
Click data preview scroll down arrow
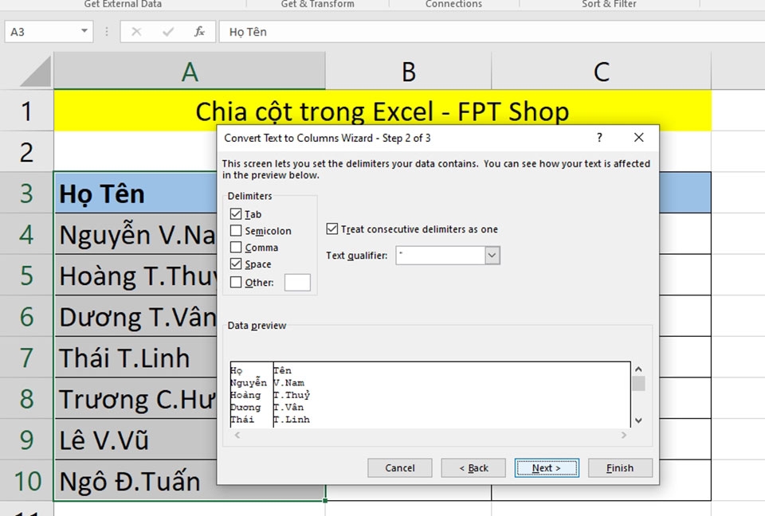coord(638,420)
